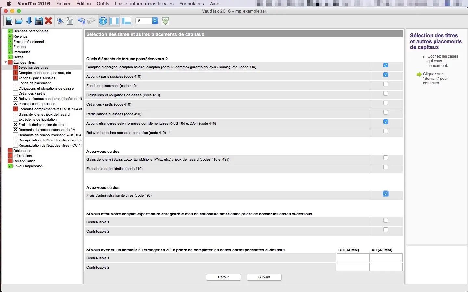Check American nationality Contribuable 2 checkbox

386,230
